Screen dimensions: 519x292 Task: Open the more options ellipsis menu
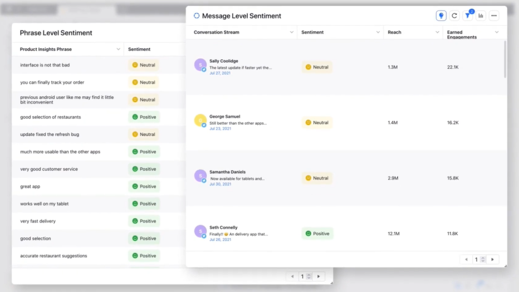click(494, 15)
